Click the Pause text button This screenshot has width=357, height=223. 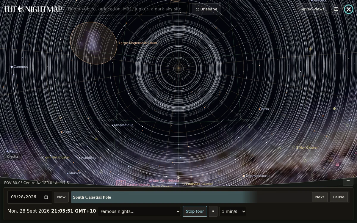tap(339, 197)
